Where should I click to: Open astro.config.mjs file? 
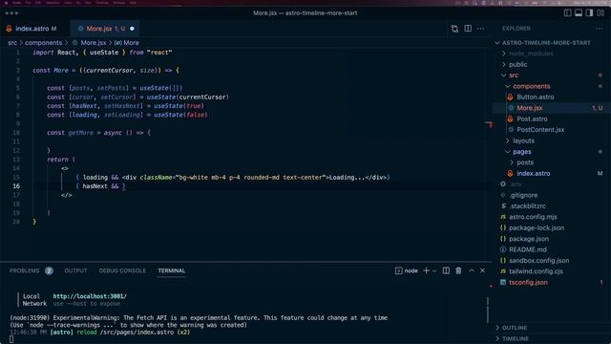pyautogui.click(x=533, y=217)
